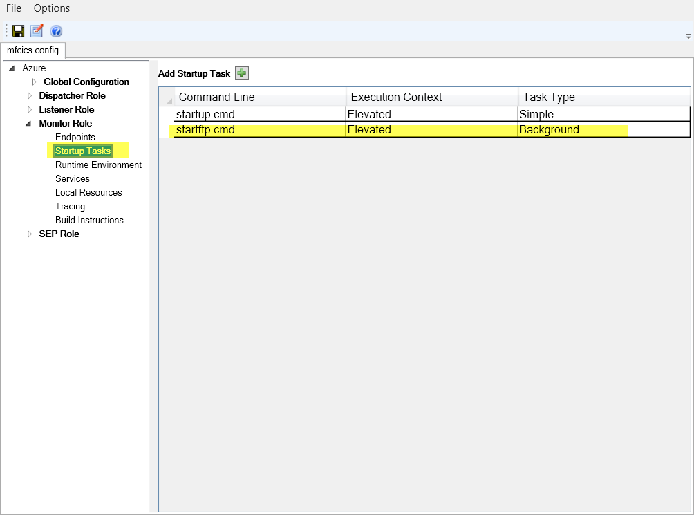Viewport: 694px width, 515px height.
Task: Click the edit notepad toolbar icon
Action: [x=37, y=31]
